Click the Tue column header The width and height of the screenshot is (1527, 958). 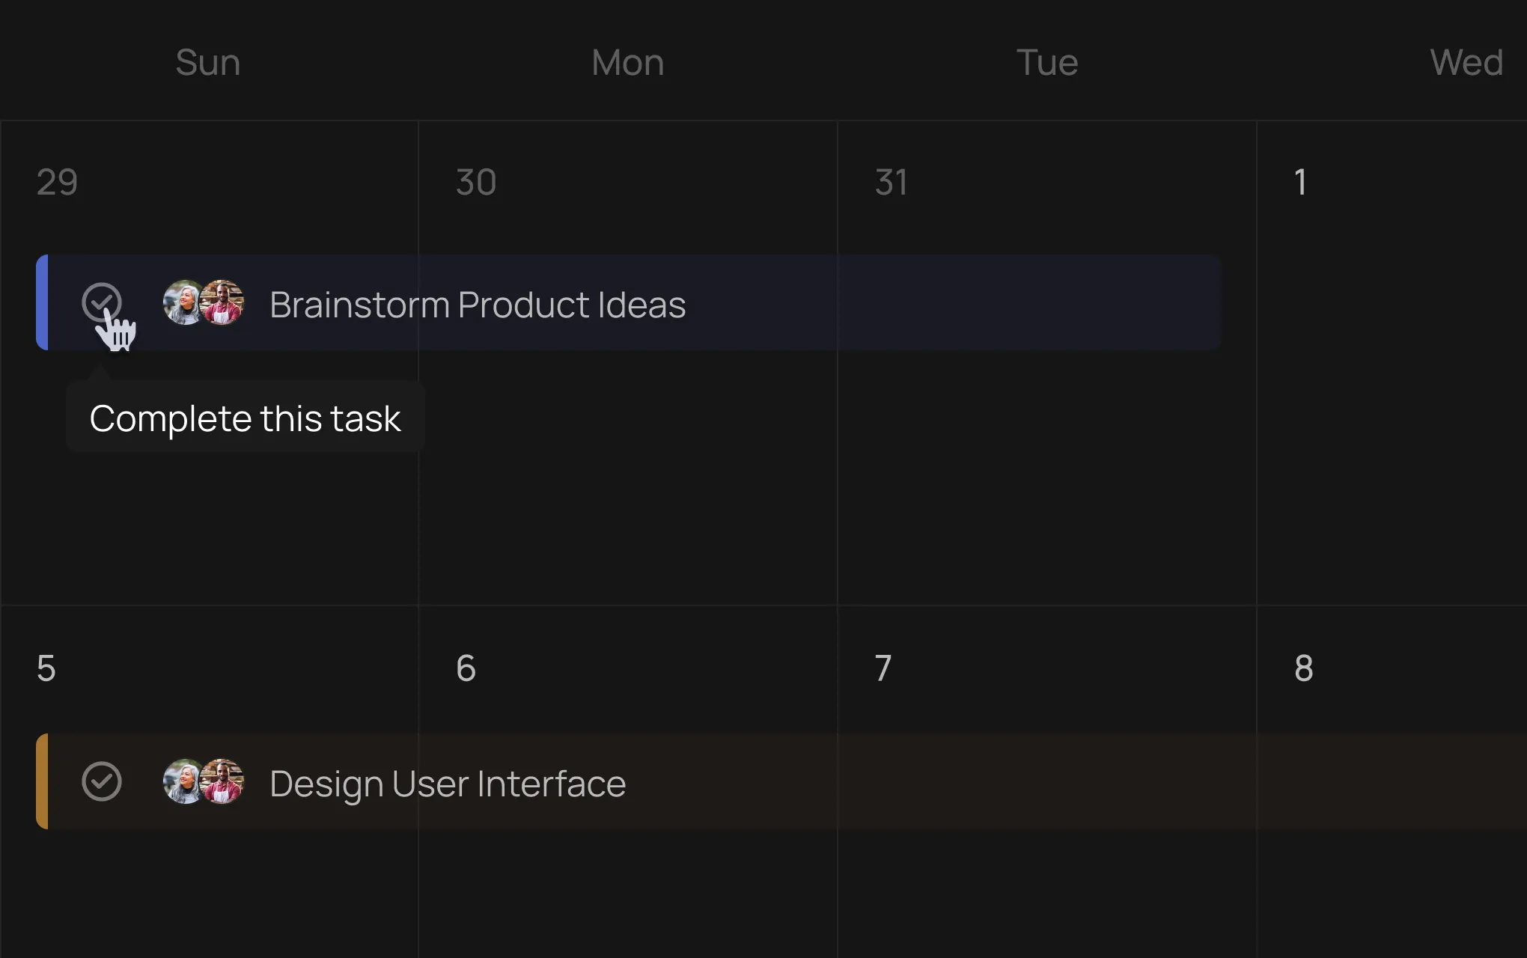coord(1047,61)
